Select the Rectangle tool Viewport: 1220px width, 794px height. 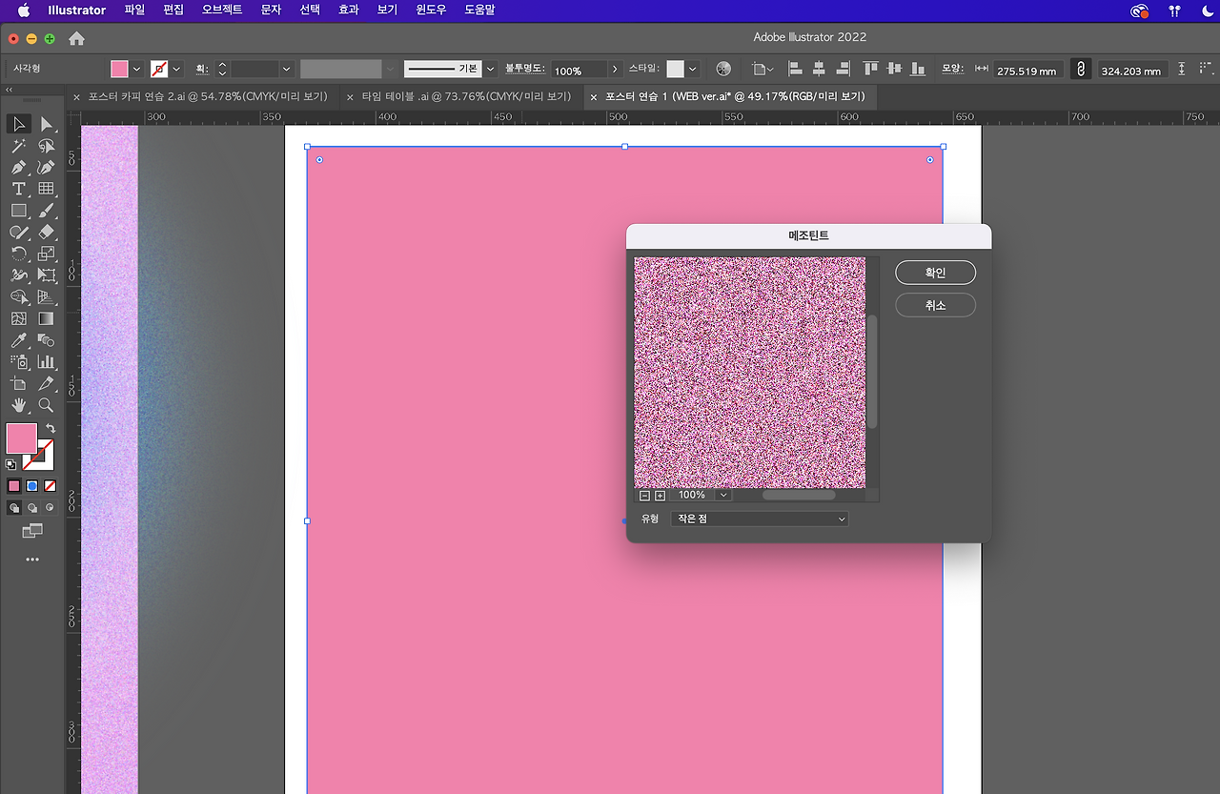18,211
